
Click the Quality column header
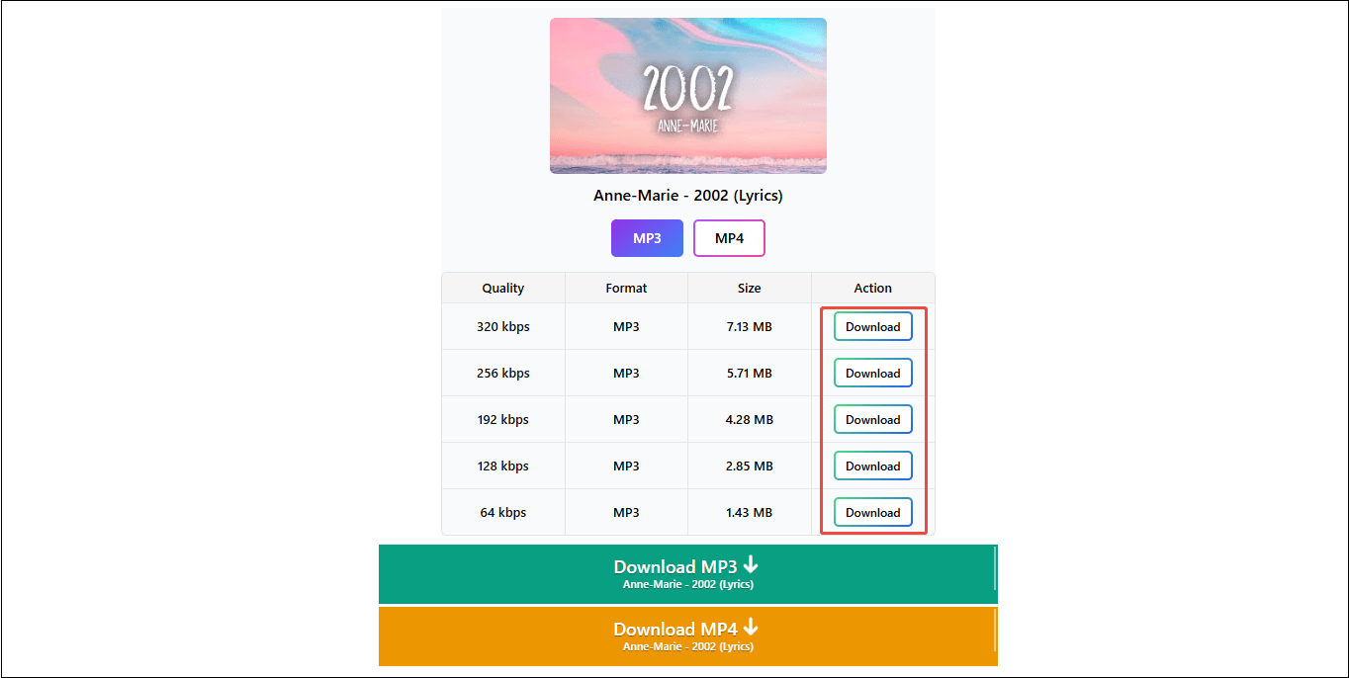coord(502,288)
